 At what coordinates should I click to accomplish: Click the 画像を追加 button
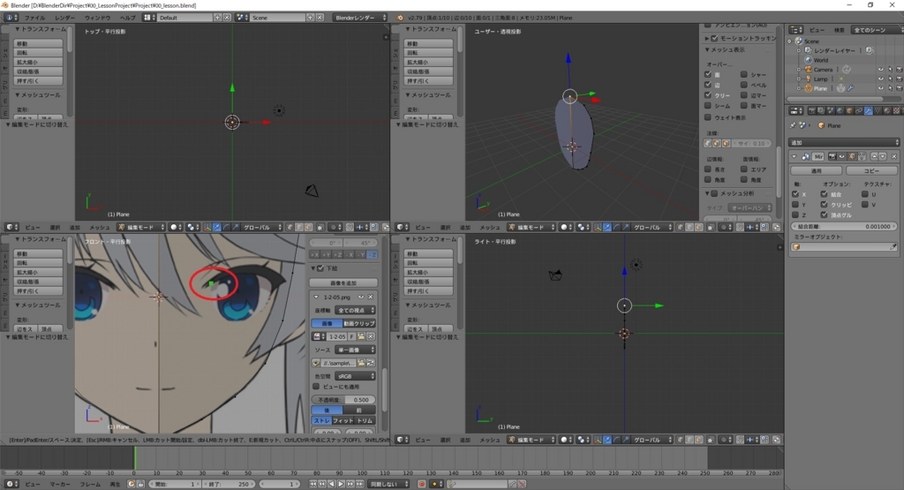pos(343,283)
